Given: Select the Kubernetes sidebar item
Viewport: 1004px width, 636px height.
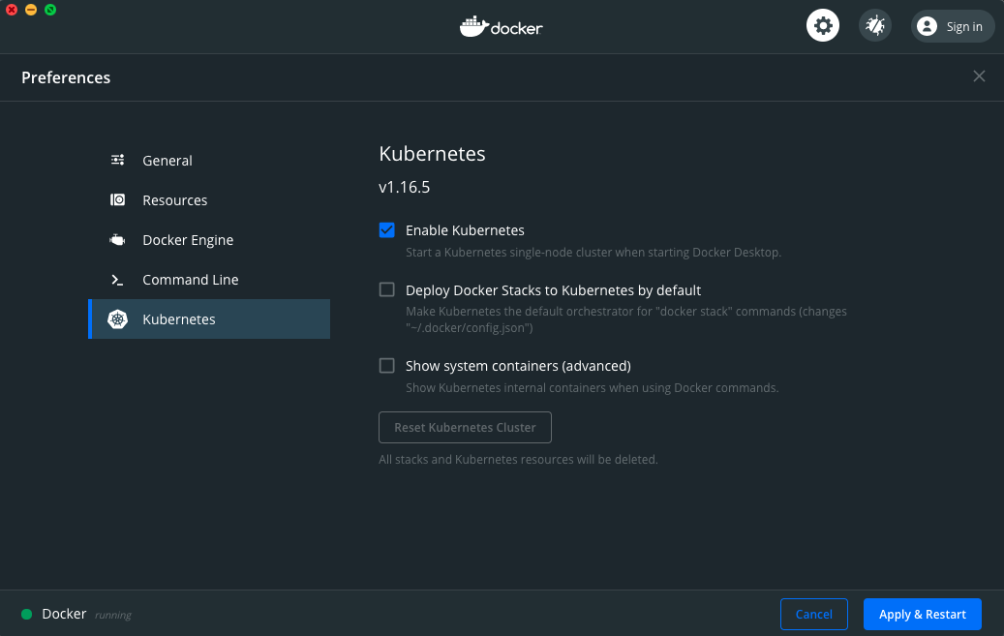Looking at the screenshot, I should [209, 318].
